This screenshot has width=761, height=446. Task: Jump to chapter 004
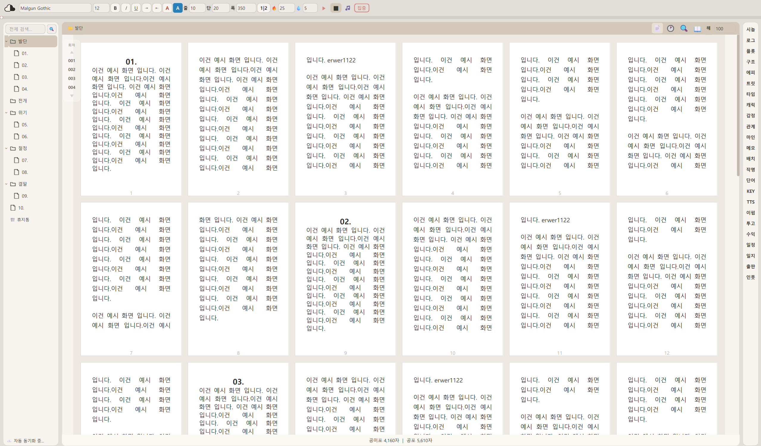click(71, 87)
